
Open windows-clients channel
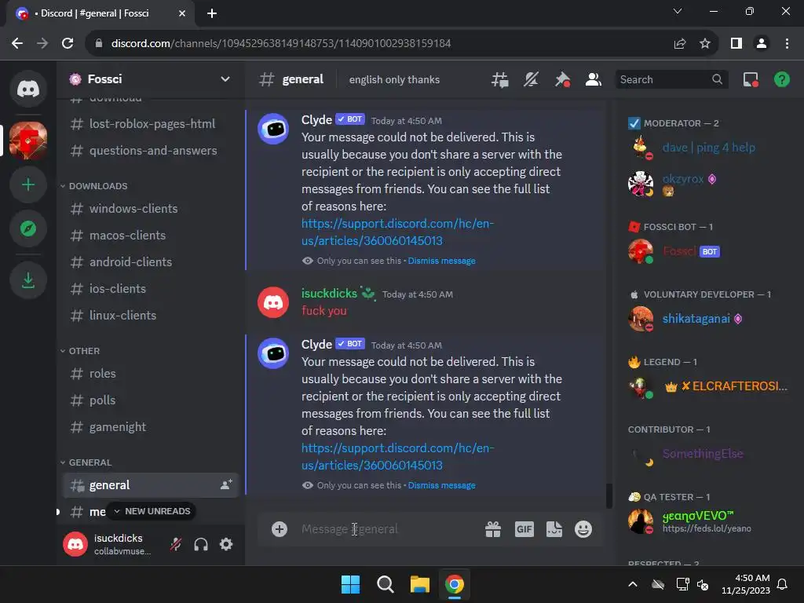(151, 208)
